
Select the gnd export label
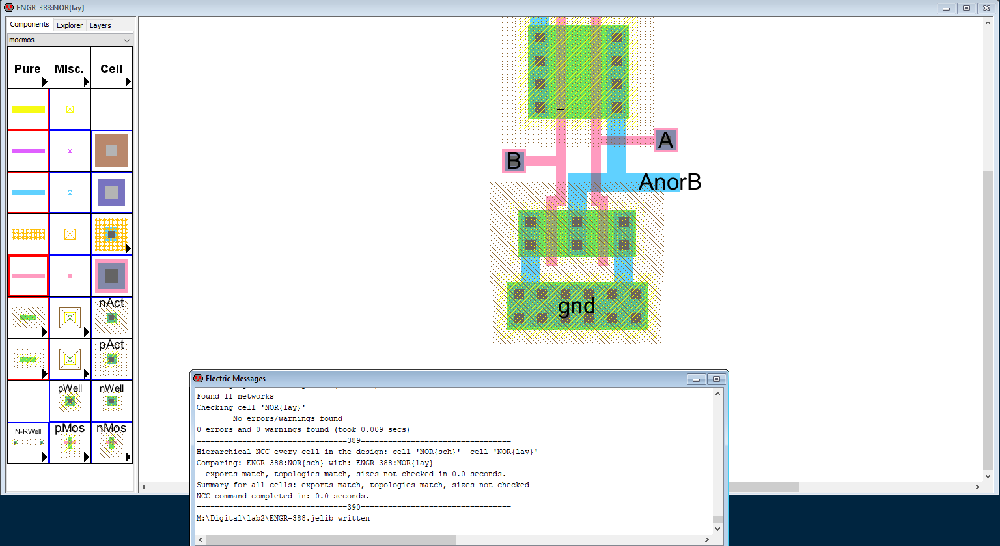(x=577, y=306)
